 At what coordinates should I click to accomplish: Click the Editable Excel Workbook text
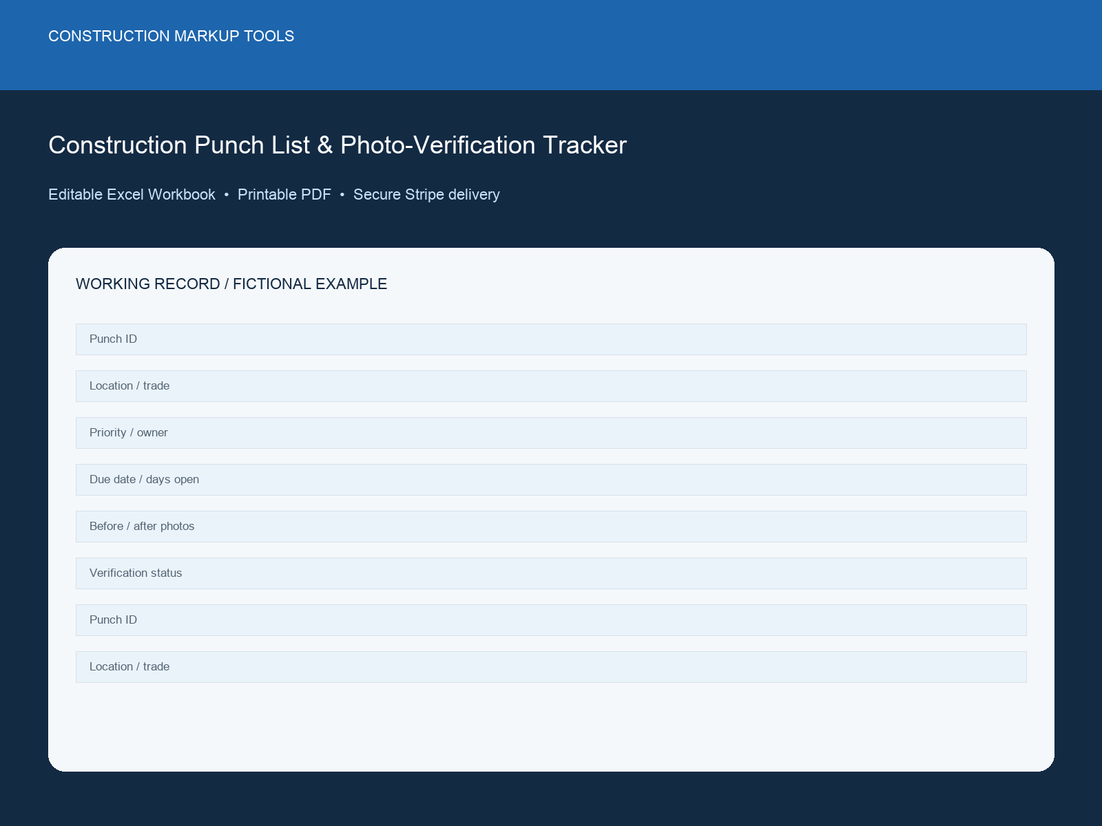tap(132, 194)
